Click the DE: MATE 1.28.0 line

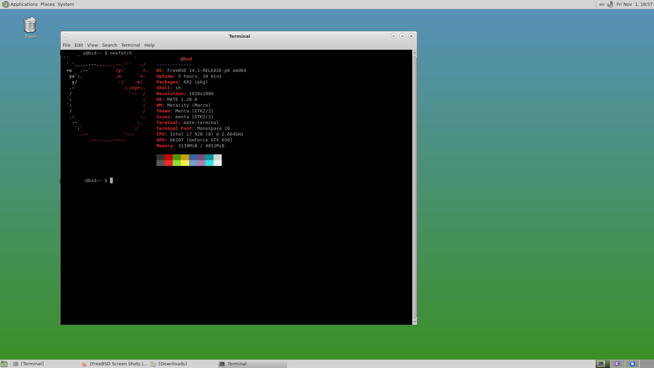coord(176,99)
